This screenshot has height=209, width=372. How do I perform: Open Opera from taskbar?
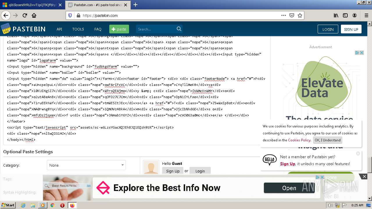62,205
